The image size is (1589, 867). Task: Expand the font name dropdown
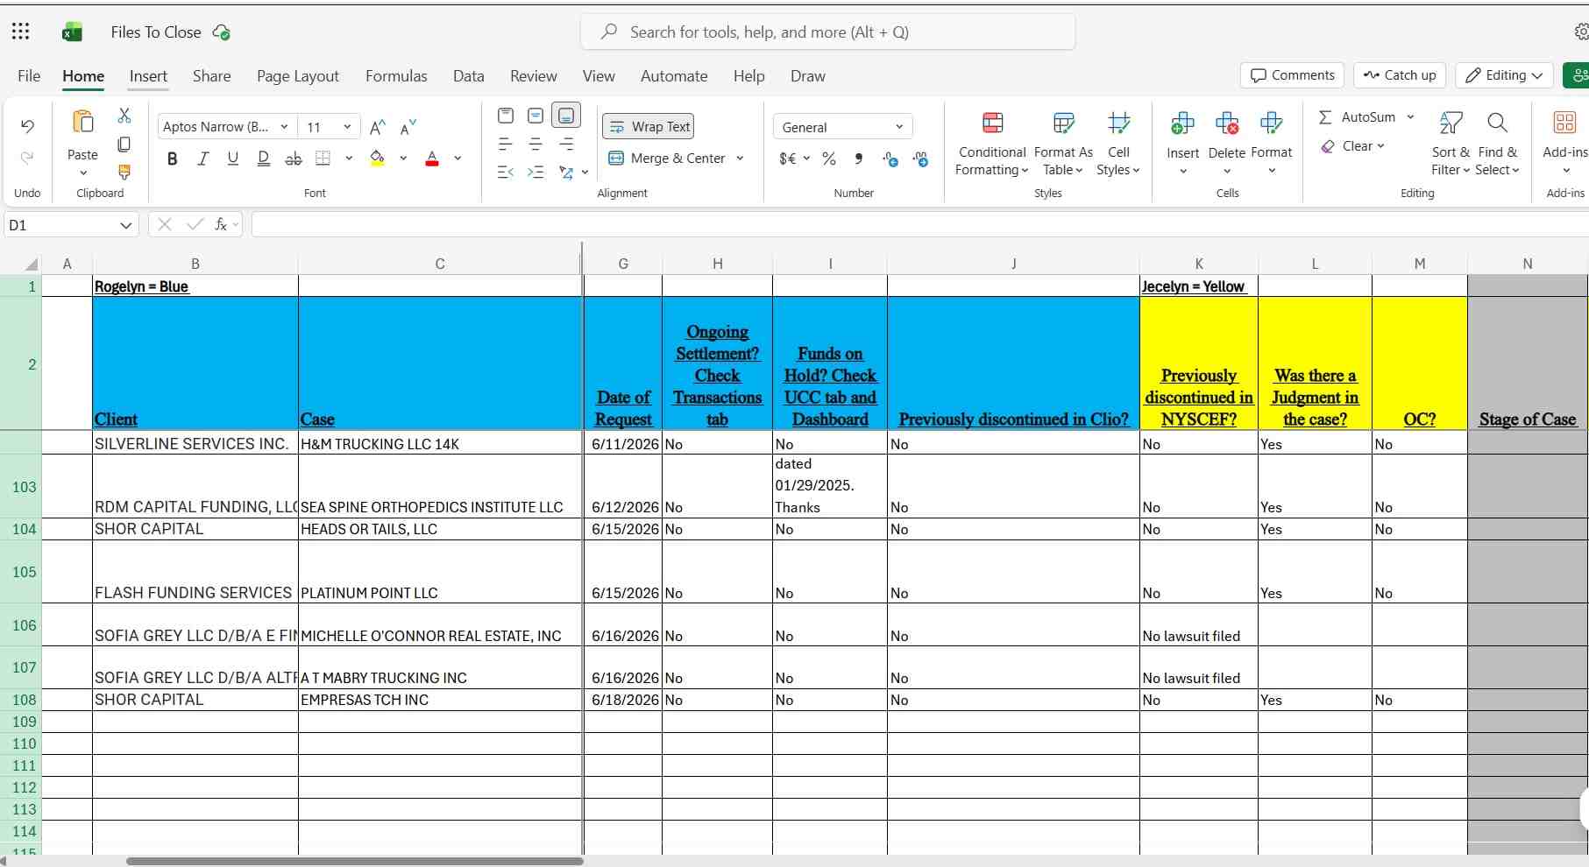pyautogui.click(x=284, y=127)
